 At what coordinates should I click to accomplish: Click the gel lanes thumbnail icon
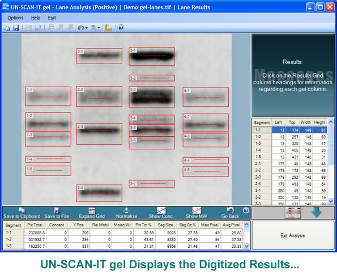click(293, 213)
